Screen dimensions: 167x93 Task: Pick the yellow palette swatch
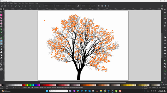(27, 85)
